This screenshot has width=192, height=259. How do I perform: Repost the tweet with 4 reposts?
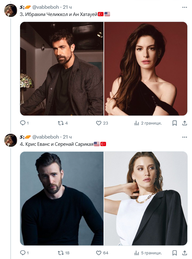pyautogui.click(x=61, y=123)
